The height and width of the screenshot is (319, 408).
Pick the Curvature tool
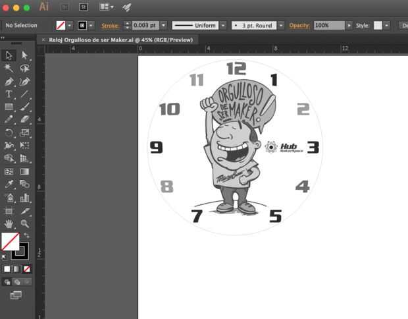[x=25, y=82]
